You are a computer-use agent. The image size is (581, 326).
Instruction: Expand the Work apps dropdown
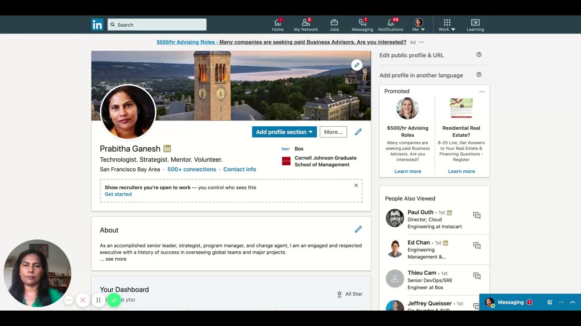coord(447,25)
